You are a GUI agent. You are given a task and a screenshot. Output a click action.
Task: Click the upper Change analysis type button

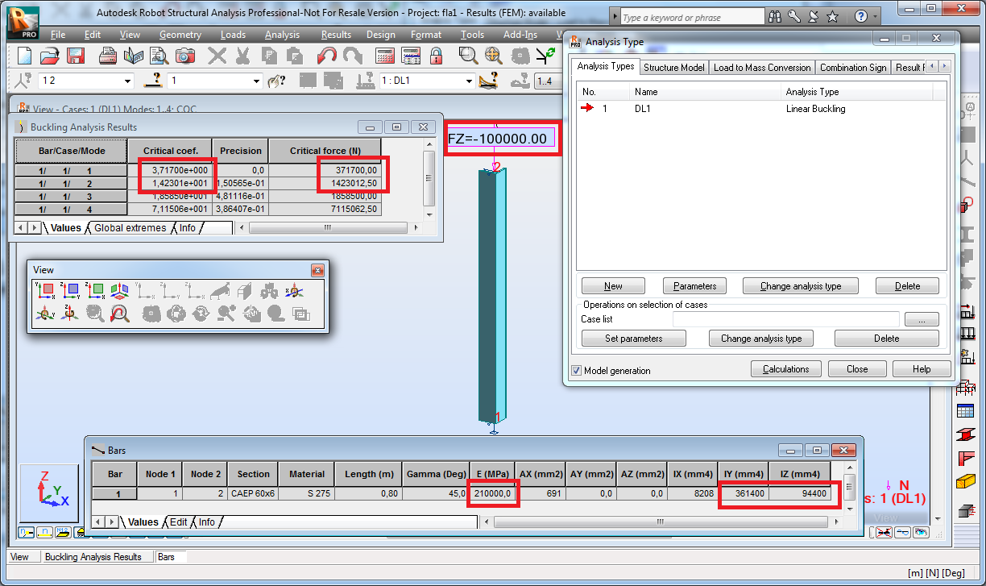click(800, 286)
